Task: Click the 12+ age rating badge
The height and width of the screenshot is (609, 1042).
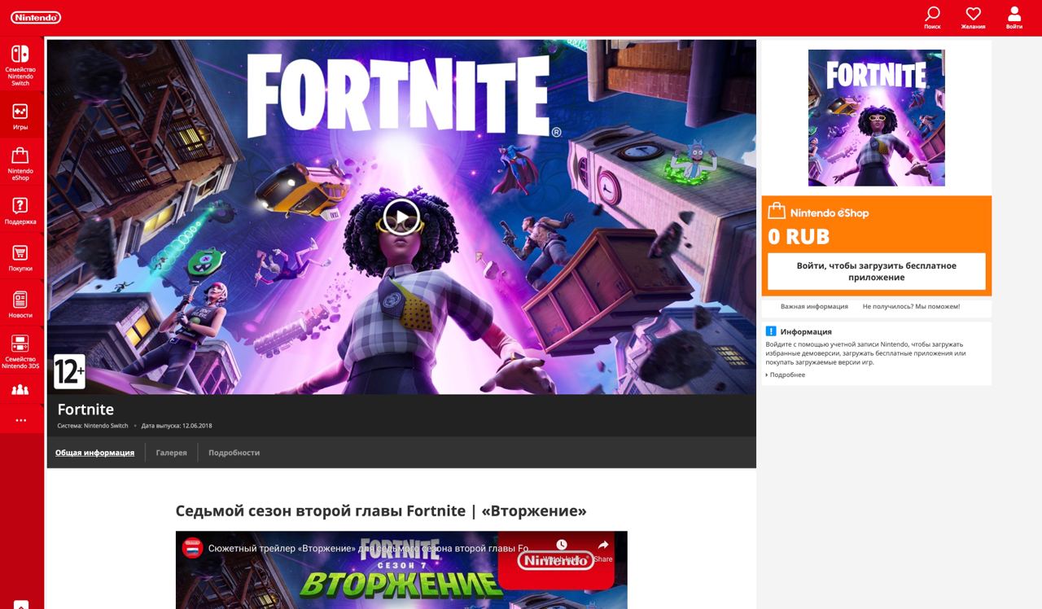Action: pyautogui.click(x=69, y=372)
